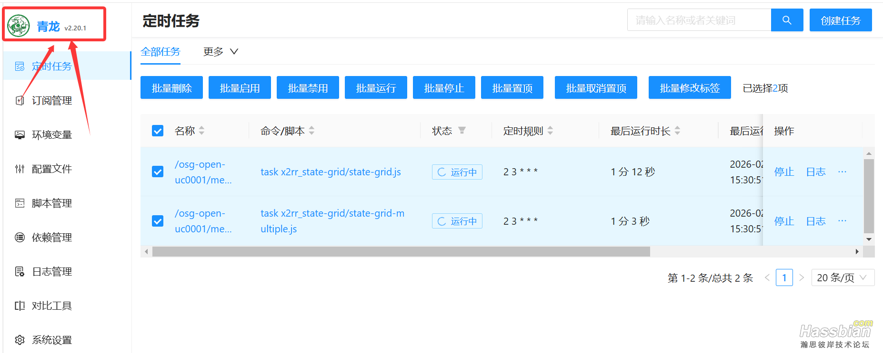Sort by 名称 using its sort arrows

click(202, 131)
